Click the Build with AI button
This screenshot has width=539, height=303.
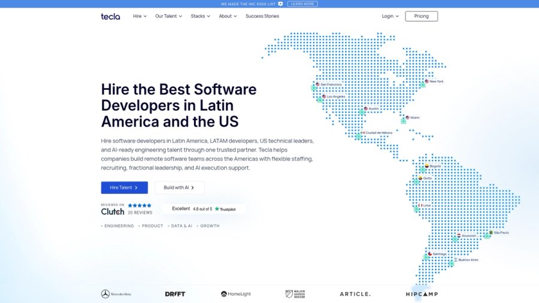180,187
